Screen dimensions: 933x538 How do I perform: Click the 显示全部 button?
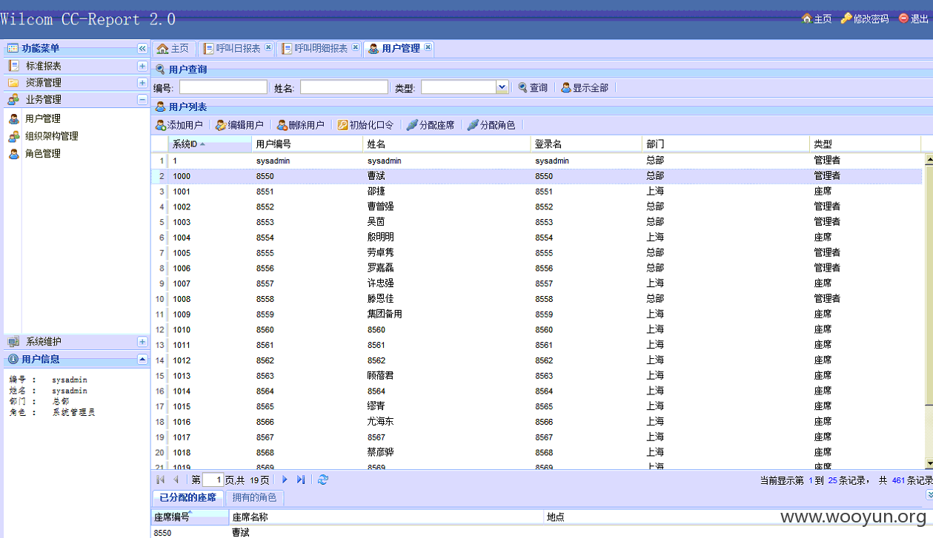(x=585, y=87)
